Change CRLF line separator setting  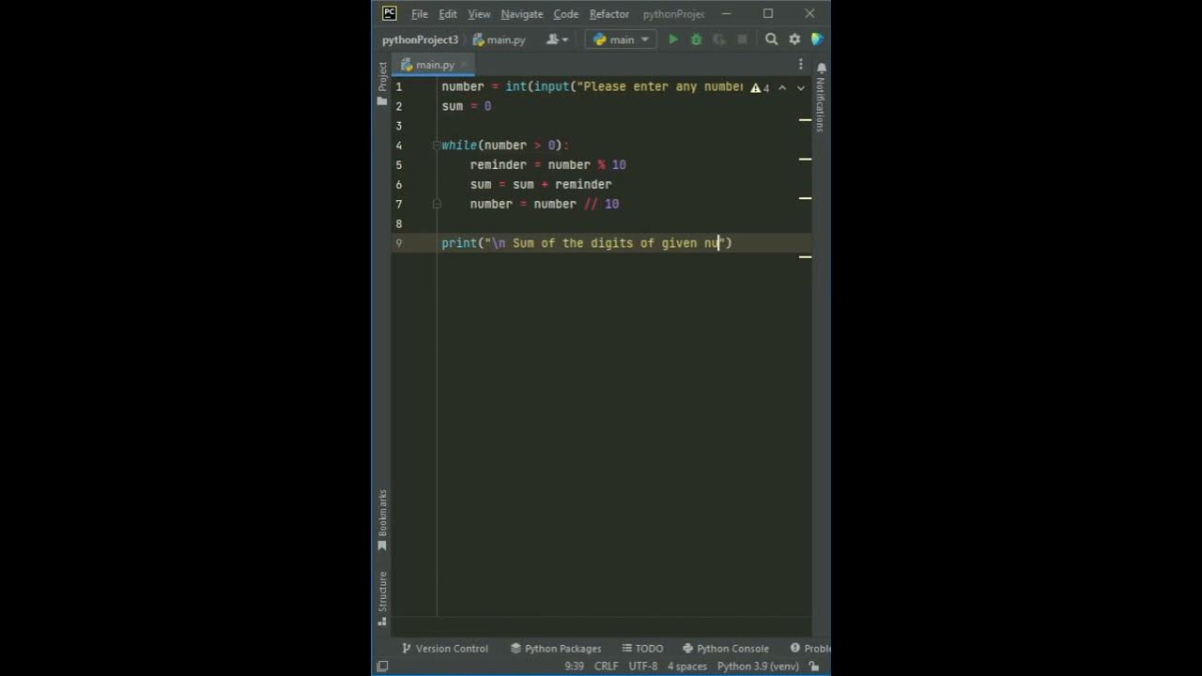click(x=606, y=666)
